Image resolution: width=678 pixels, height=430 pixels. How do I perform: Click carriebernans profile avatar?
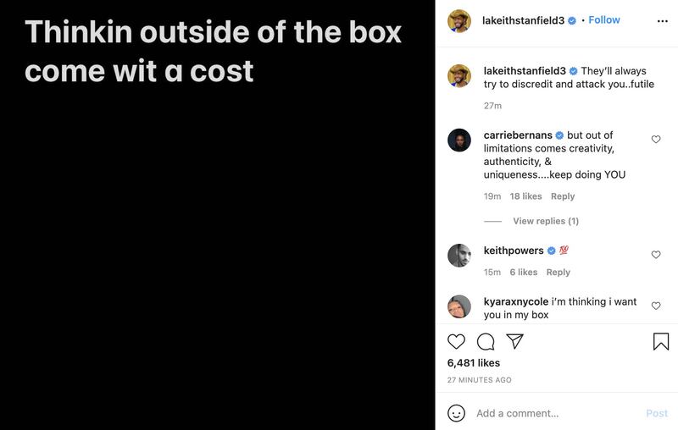pyautogui.click(x=458, y=140)
